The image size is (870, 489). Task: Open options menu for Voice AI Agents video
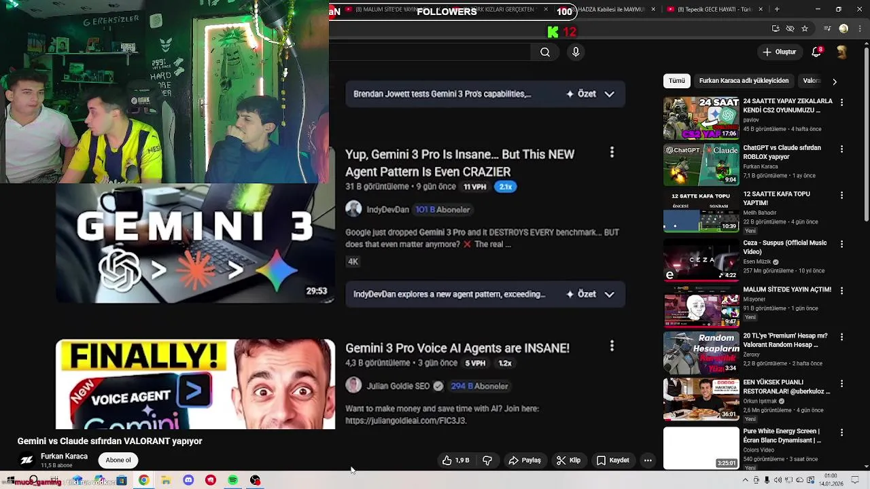[612, 346]
